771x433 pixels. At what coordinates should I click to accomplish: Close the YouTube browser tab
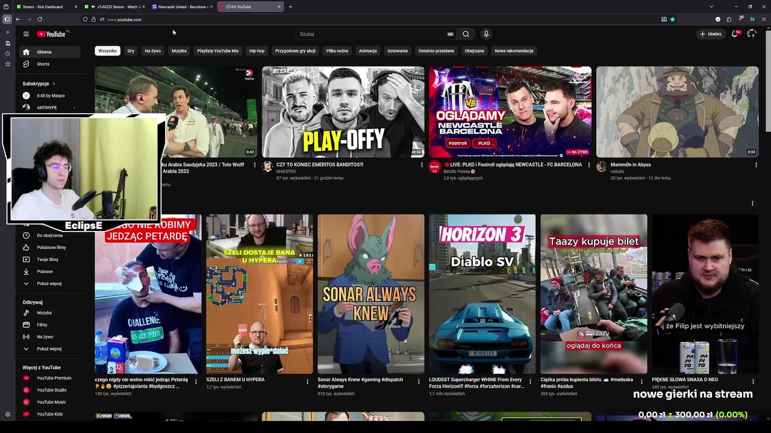point(279,7)
